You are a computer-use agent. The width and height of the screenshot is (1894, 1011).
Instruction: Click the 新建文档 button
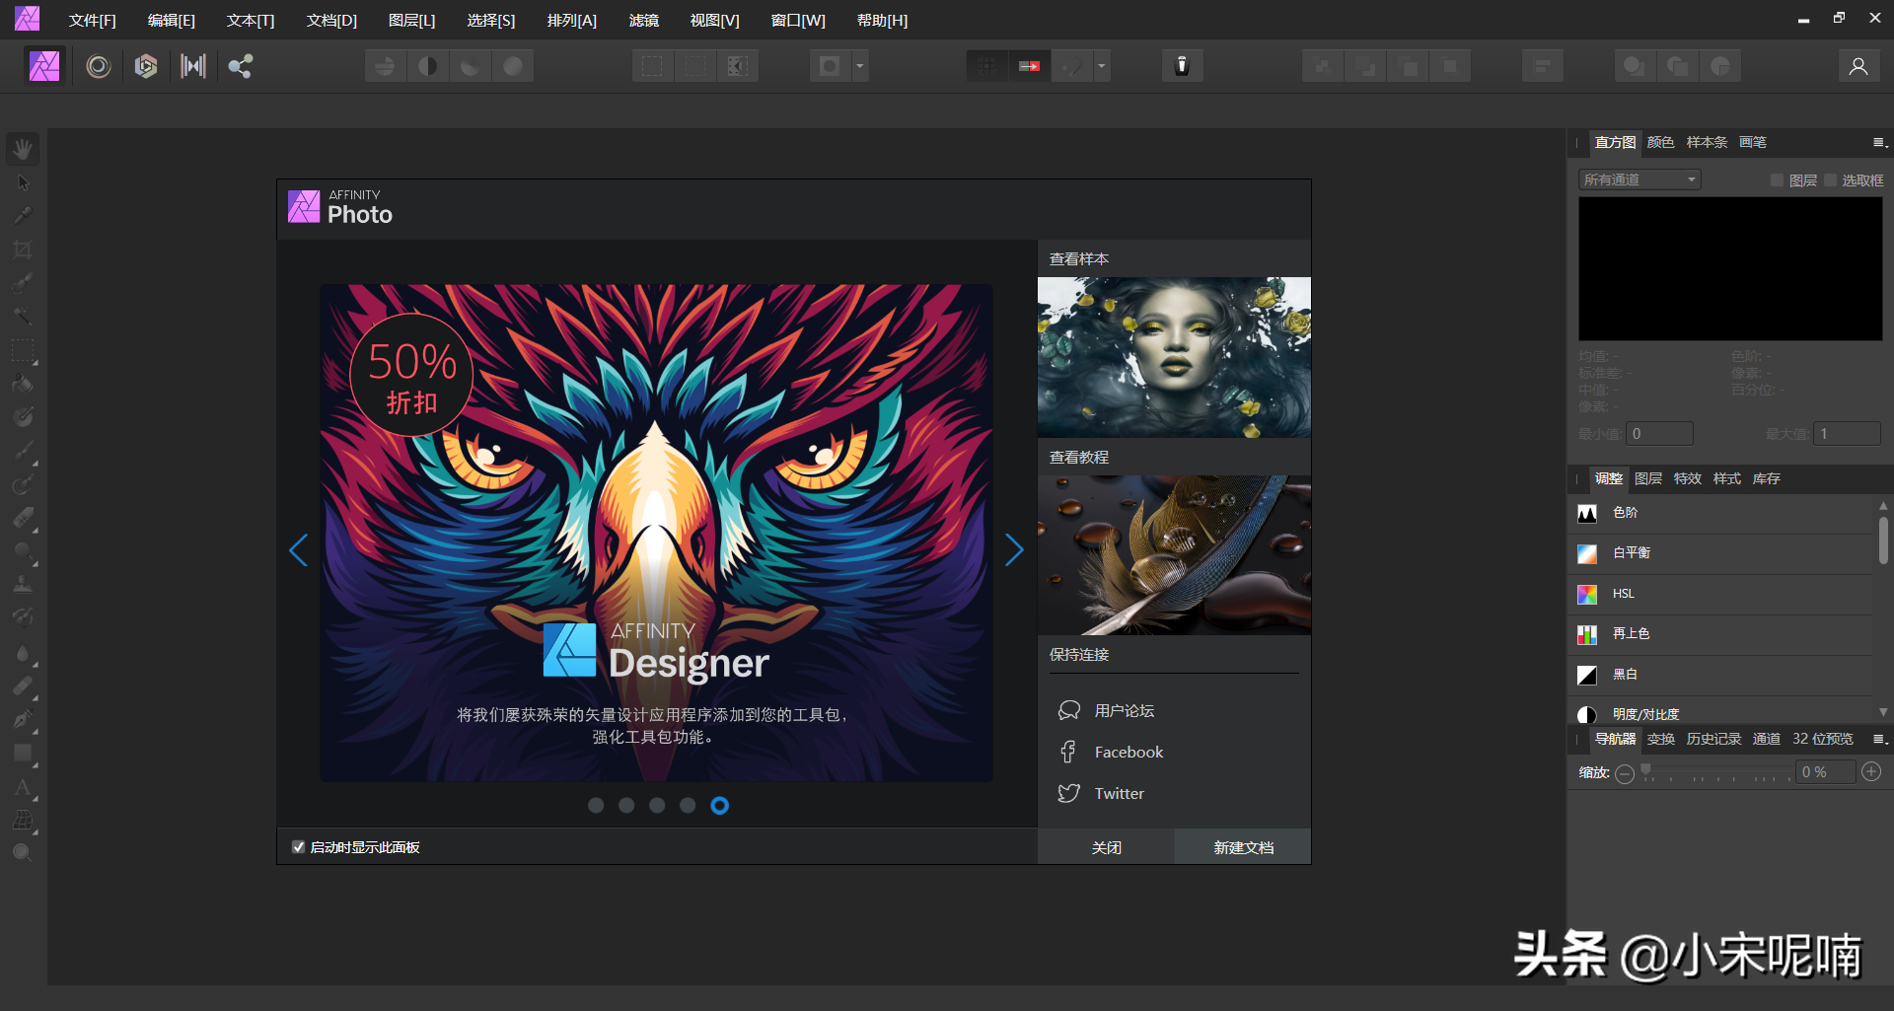(1243, 847)
